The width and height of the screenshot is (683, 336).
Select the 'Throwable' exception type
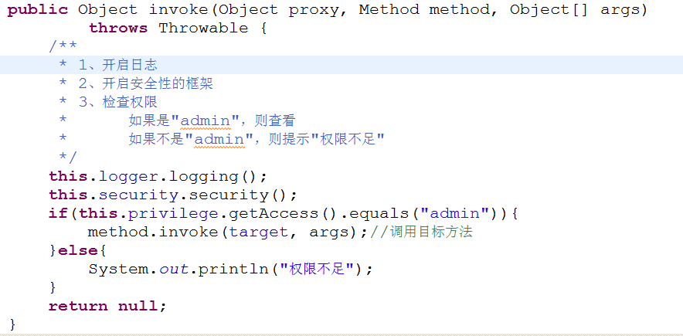(x=203, y=29)
